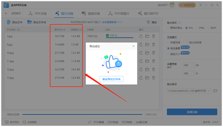Open output folder for 12.jpg

pyautogui.click(x=147, y=69)
